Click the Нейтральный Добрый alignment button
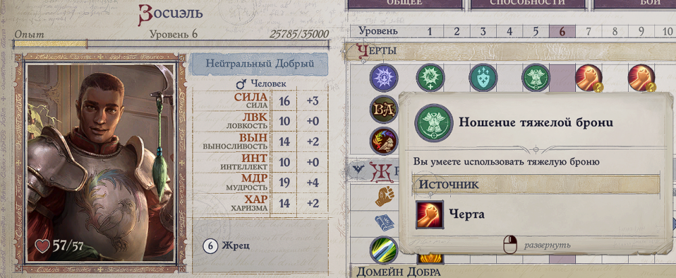Image resolution: width=676 pixels, height=278 pixels. point(260,63)
